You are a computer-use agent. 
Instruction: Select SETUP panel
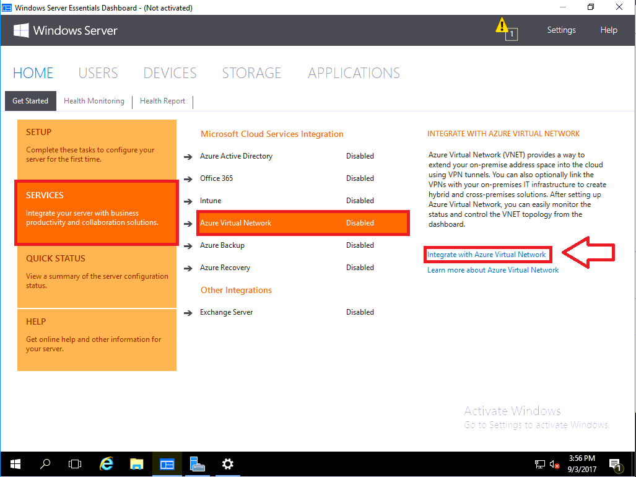pyautogui.click(x=97, y=150)
